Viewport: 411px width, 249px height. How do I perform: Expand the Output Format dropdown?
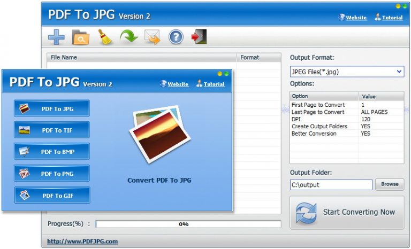click(x=347, y=72)
